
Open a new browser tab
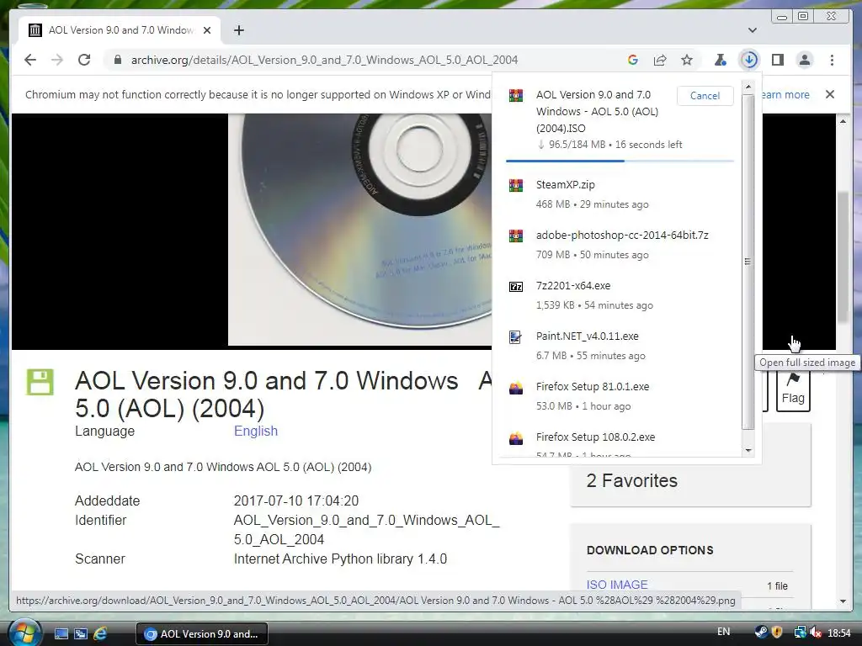coord(238,30)
